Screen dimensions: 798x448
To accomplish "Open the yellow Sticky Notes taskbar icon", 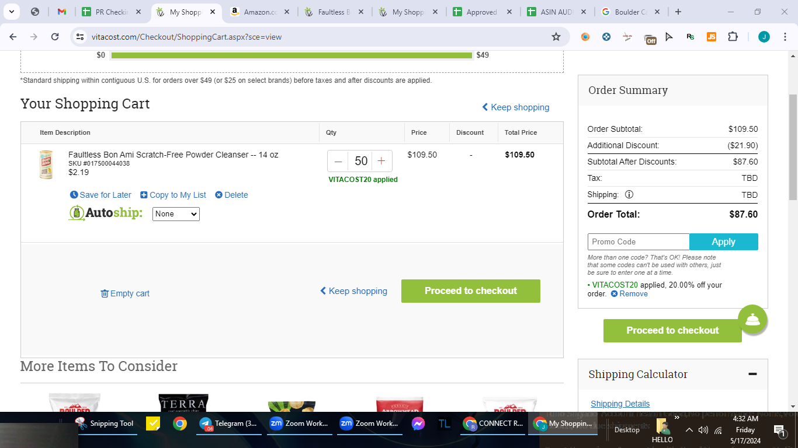I will pyautogui.click(x=153, y=423).
